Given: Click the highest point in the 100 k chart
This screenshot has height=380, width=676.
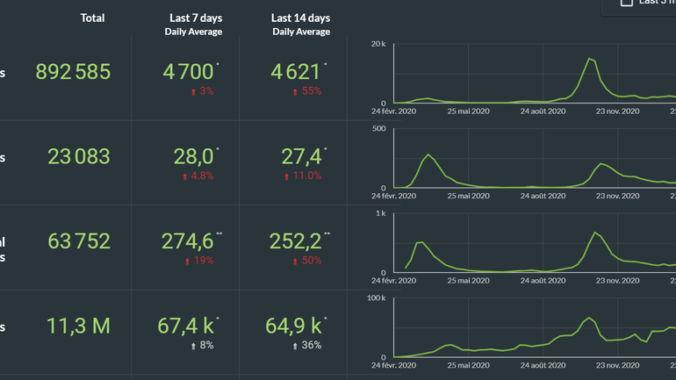Looking at the screenshot, I should pyautogui.click(x=589, y=318).
